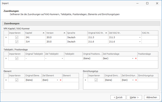
Task: Maximize the Import dialog window
Action: click(x=147, y=3)
